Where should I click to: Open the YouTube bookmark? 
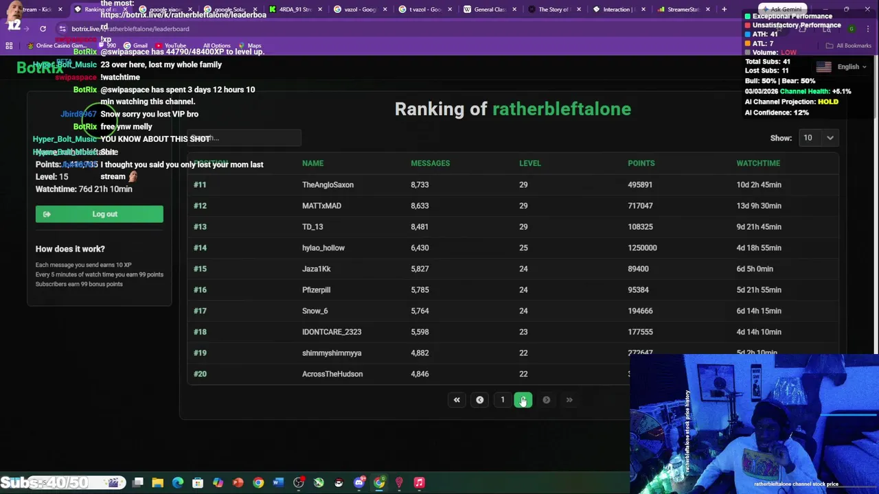170,46
